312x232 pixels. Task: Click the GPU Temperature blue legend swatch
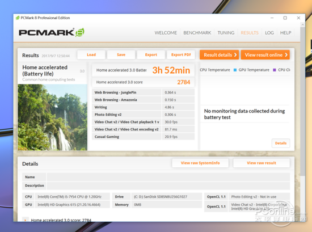pyautogui.click(x=235, y=70)
